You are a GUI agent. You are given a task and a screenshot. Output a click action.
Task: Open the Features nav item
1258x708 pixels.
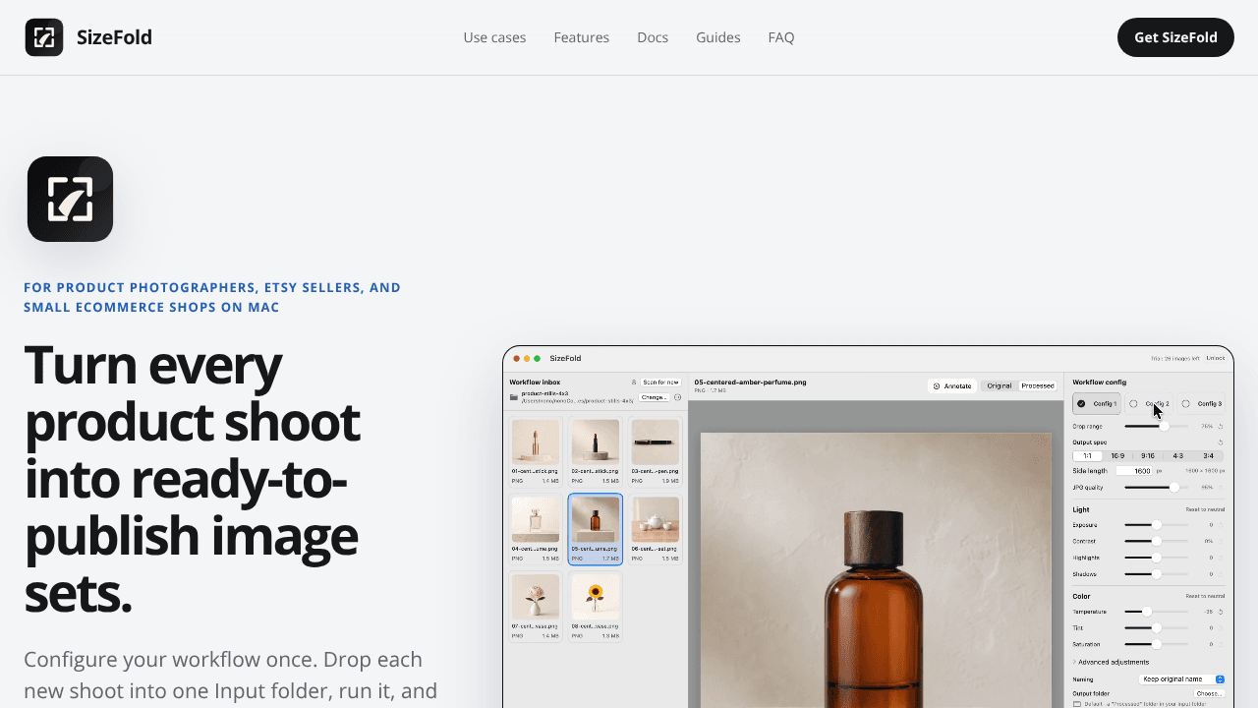pos(582,37)
